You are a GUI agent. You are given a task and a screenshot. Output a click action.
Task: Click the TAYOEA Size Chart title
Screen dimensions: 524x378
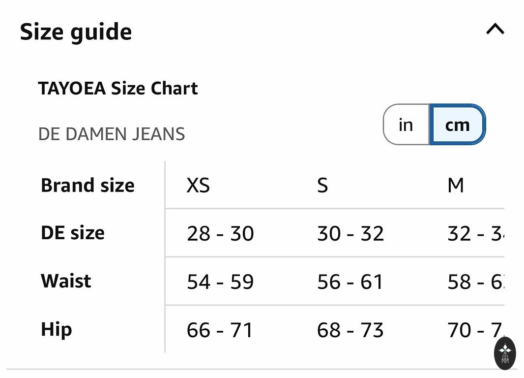(x=118, y=89)
